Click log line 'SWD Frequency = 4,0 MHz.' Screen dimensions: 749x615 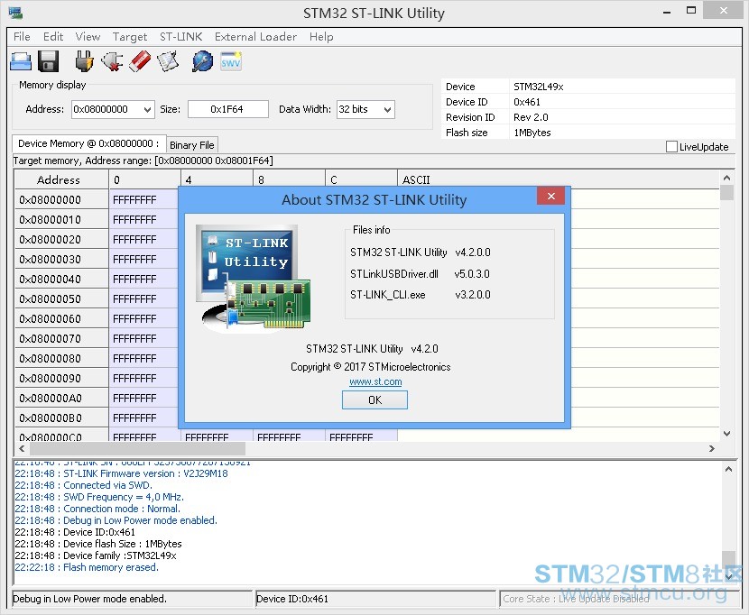(x=99, y=497)
